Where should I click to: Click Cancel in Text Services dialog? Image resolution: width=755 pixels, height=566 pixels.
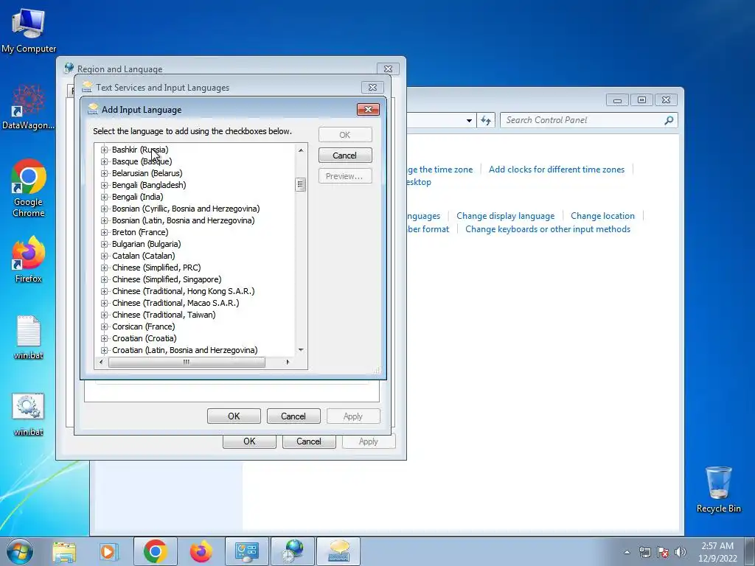[293, 416]
